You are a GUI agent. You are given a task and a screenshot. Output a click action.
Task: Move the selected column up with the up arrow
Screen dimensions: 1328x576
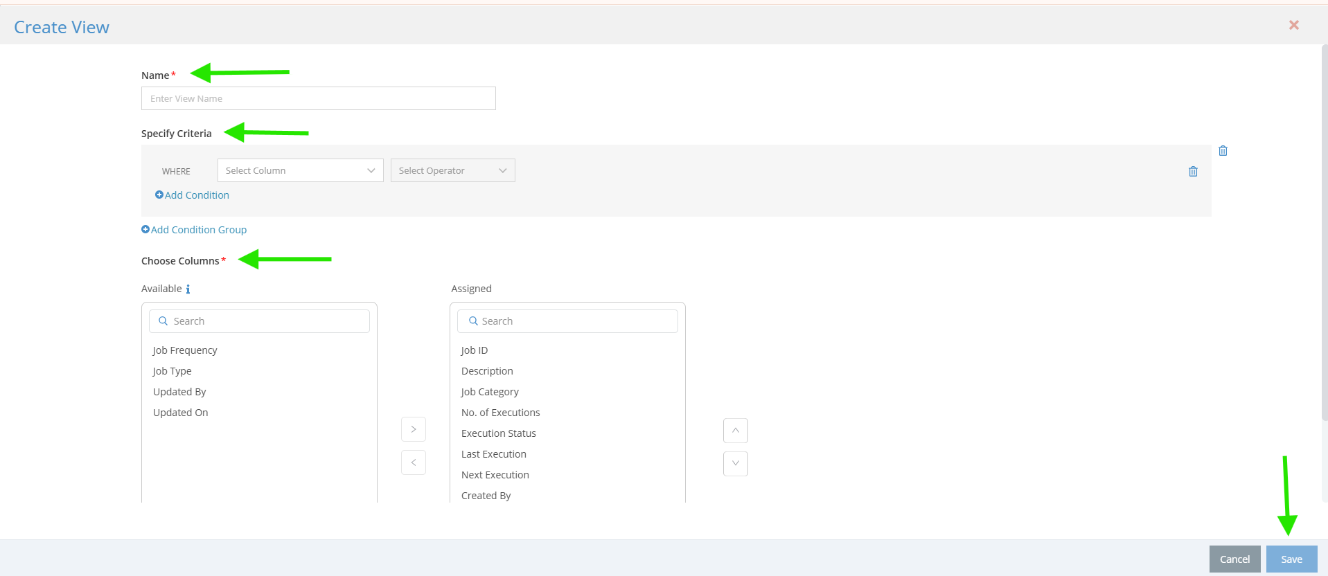[x=736, y=431]
